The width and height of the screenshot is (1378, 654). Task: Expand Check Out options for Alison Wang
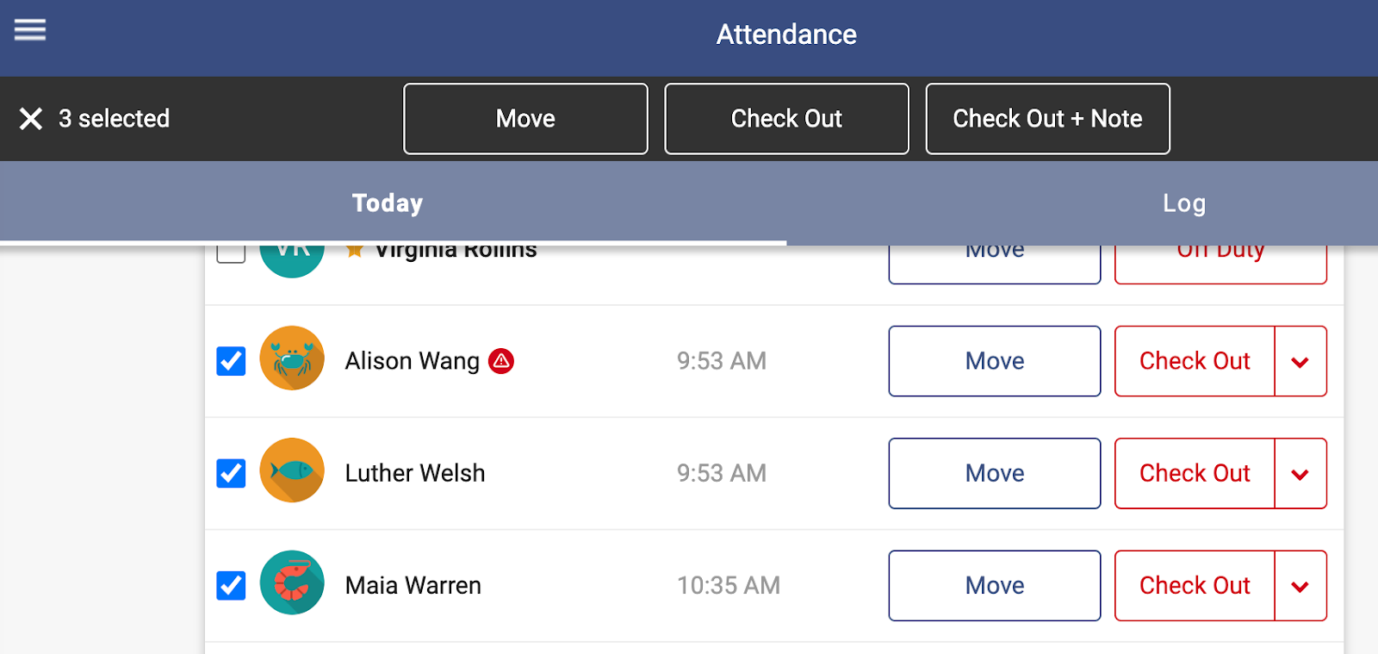pyautogui.click(x=1300, y=361)
